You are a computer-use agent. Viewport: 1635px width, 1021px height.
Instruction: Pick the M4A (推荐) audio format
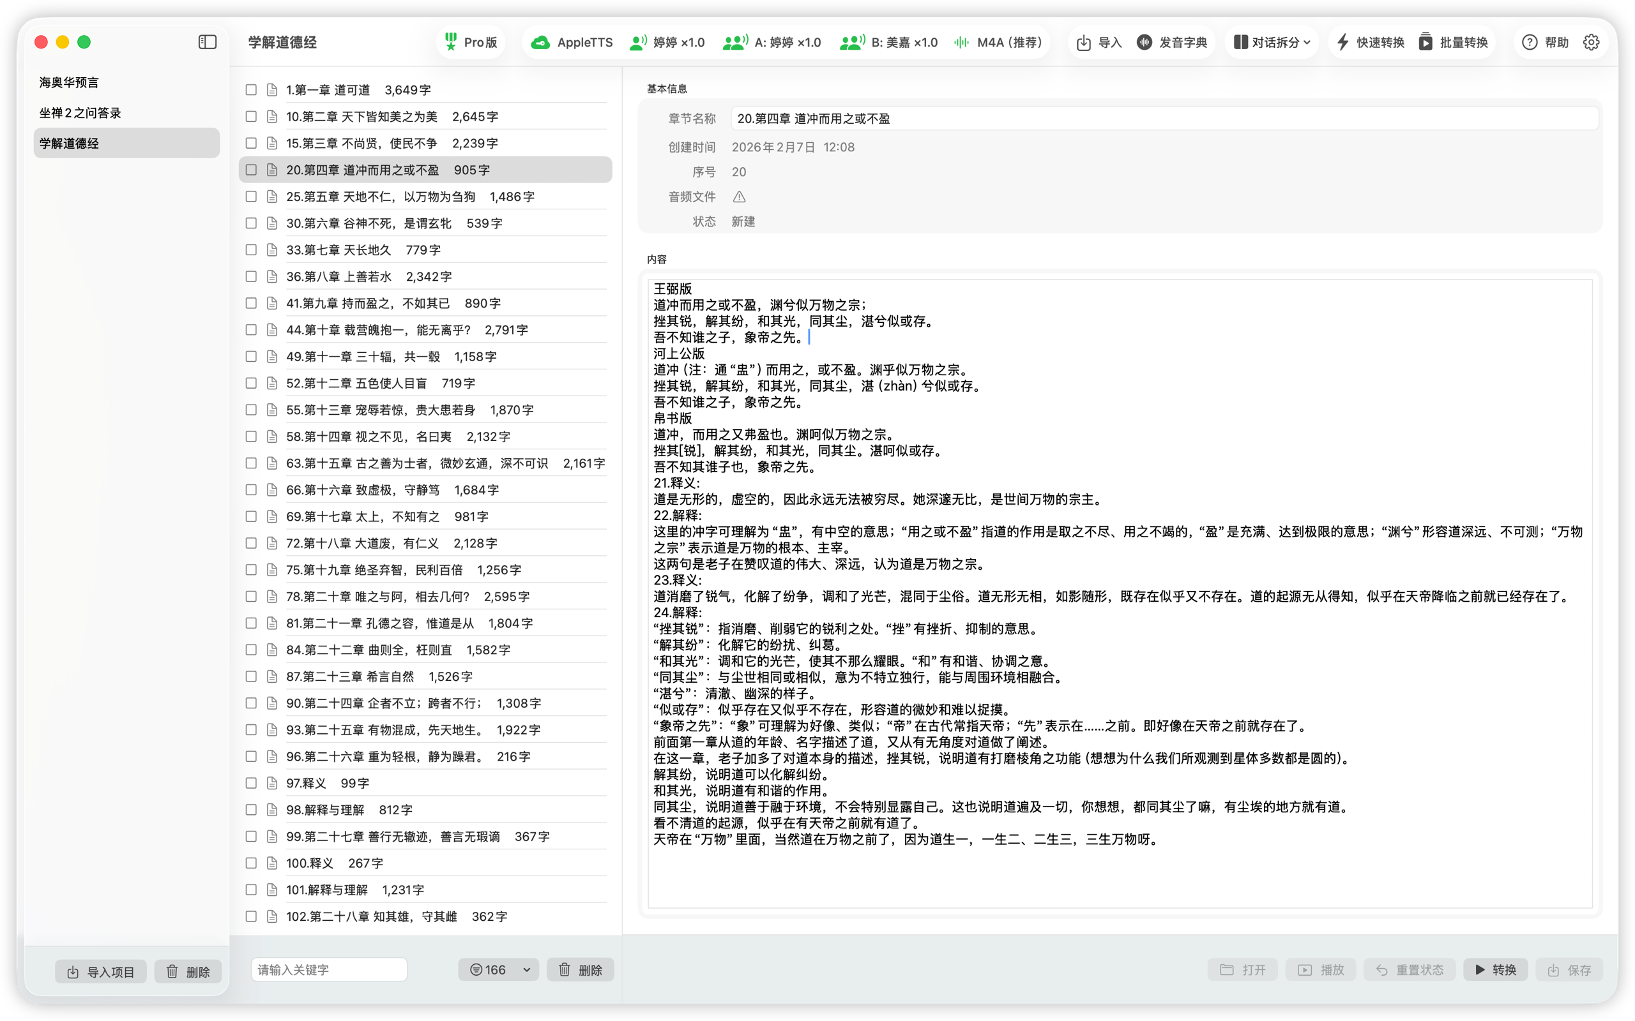point(998,42)
